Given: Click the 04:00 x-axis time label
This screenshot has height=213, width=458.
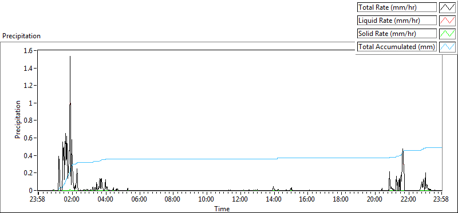Looking at the screenshot, I should coord(105,200).
